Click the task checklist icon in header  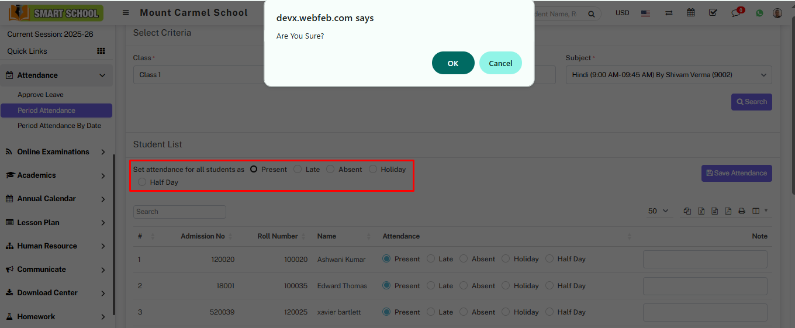pos(713,13)
